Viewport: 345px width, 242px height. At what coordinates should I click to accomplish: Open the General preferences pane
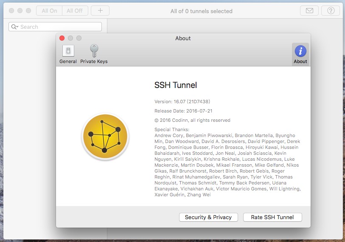(x=68, y=54)
